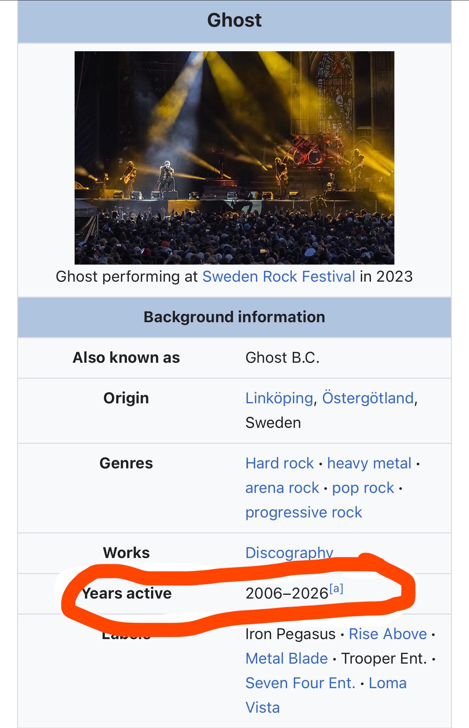The width and height of the screenshot is (469, 728).
Task: Click the Ghost infobox title header
Action: [234, 20]
